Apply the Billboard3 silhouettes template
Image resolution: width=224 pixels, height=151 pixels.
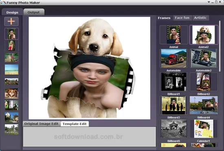pos(174,105)
